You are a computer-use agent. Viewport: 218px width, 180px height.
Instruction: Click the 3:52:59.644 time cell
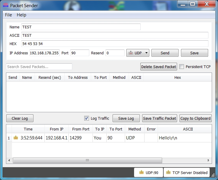[x=28, y=138]
